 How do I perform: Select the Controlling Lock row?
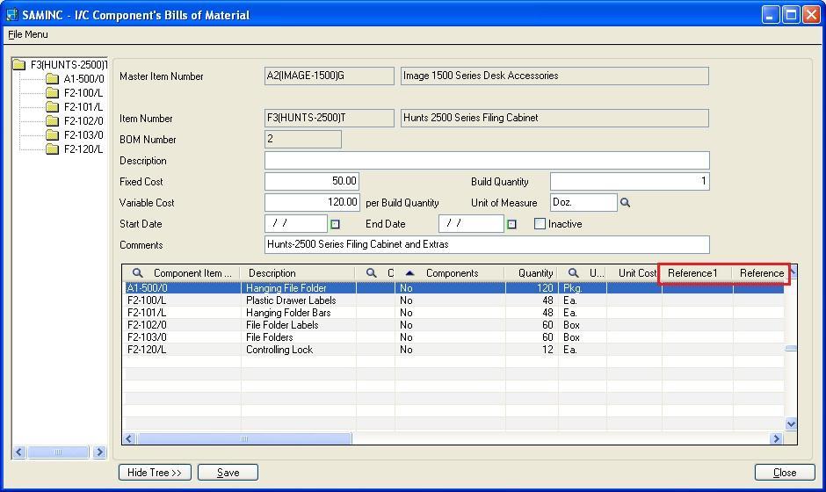tap(455, 350)
